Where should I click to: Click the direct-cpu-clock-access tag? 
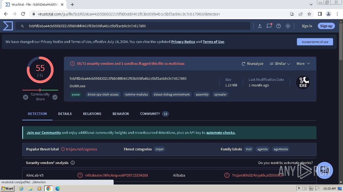tap(103, 94)
